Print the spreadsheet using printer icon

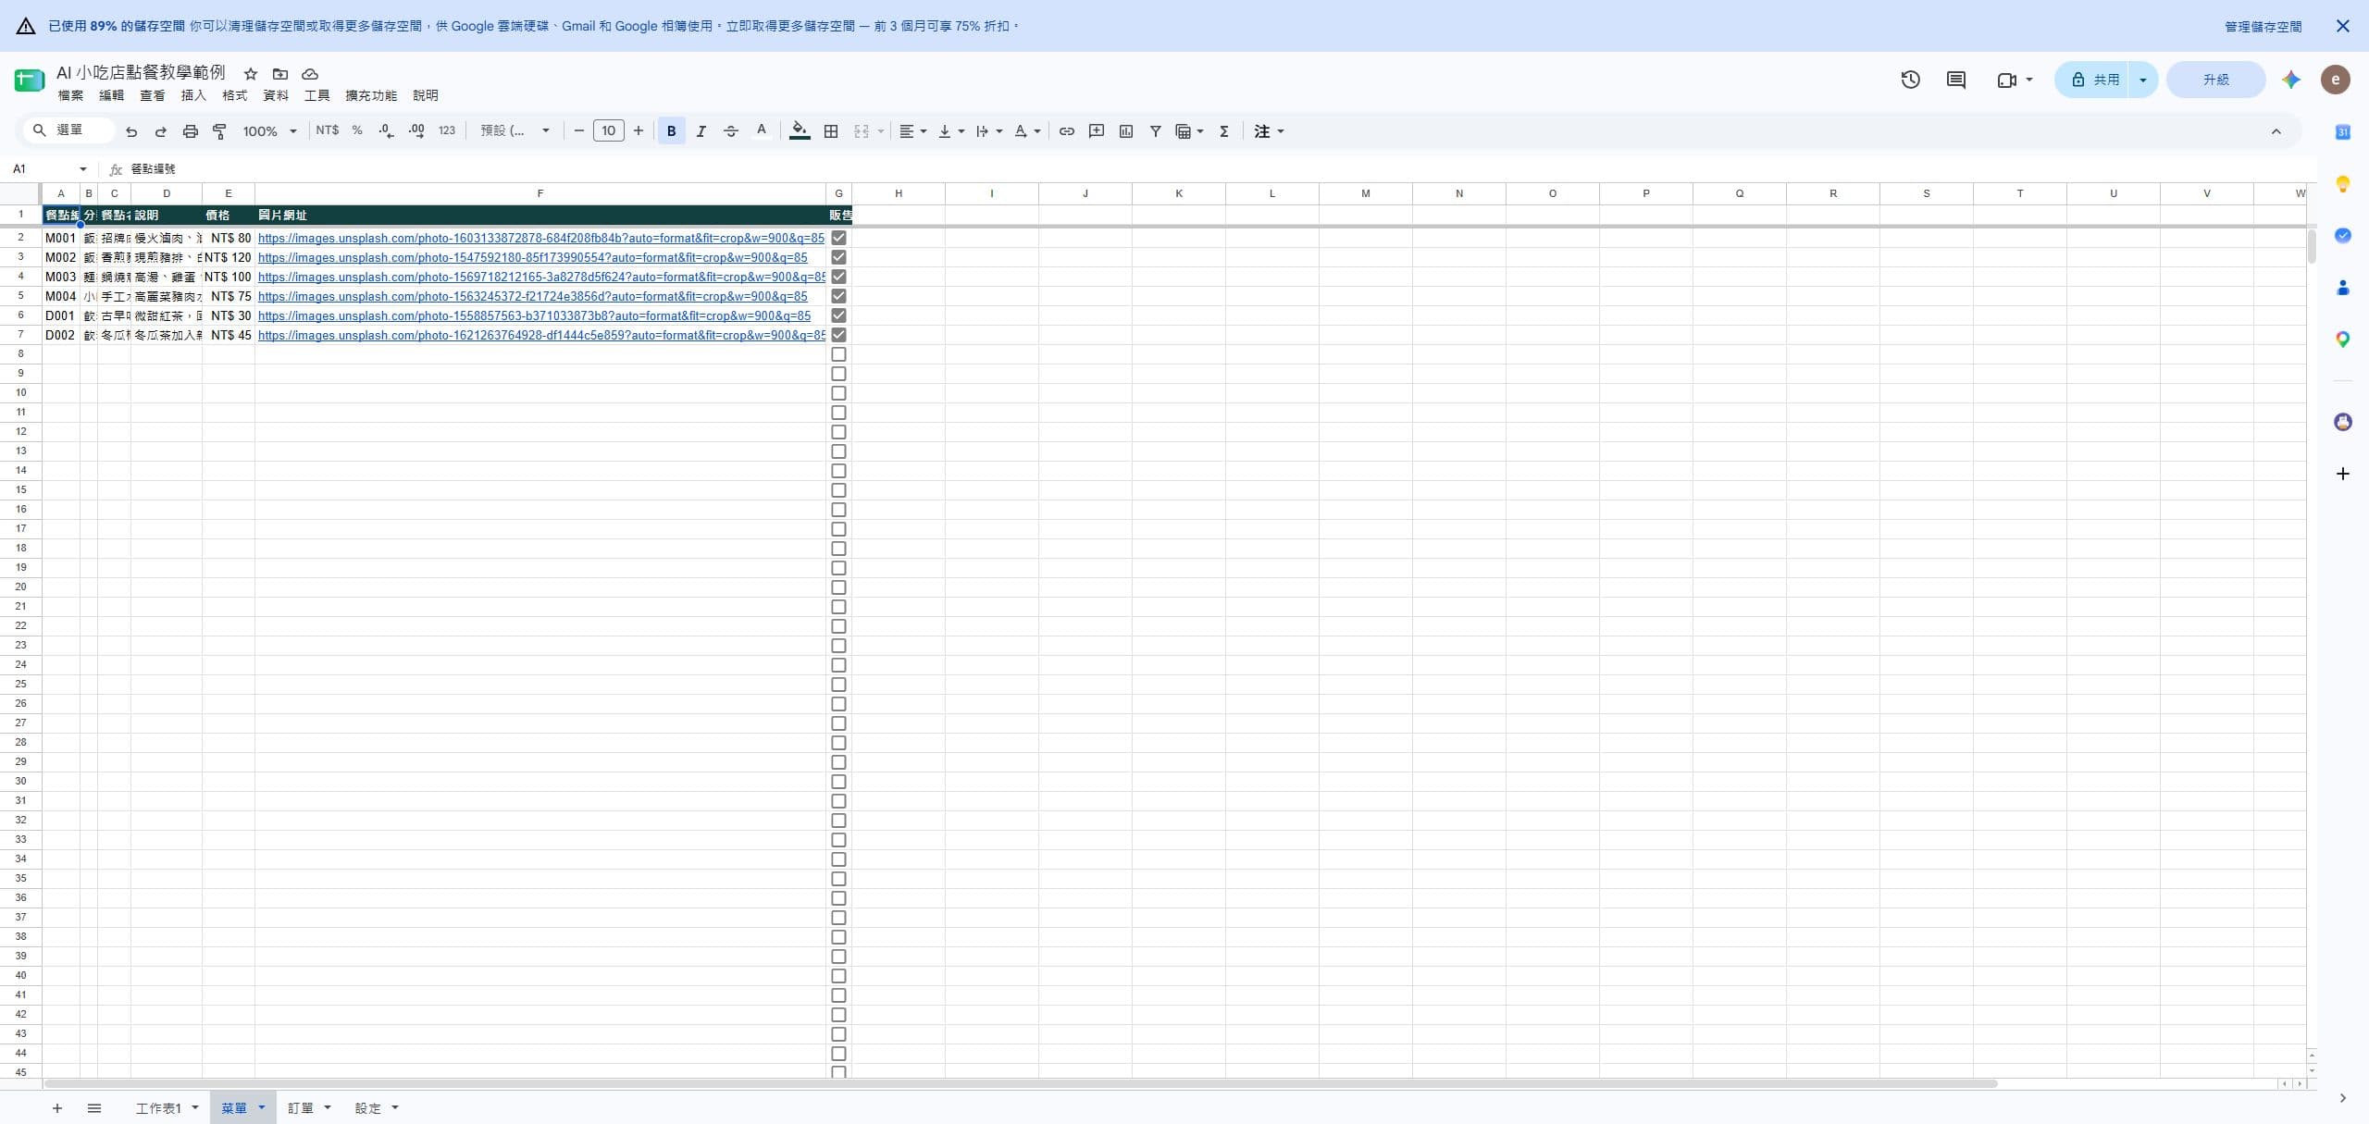click(191, 131)
